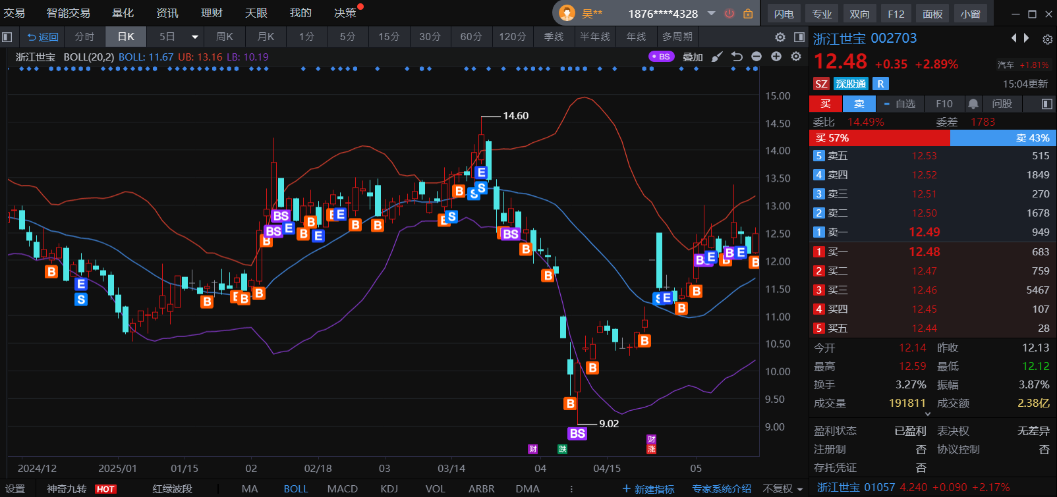Switch to 周K tab

click(225, 37)
